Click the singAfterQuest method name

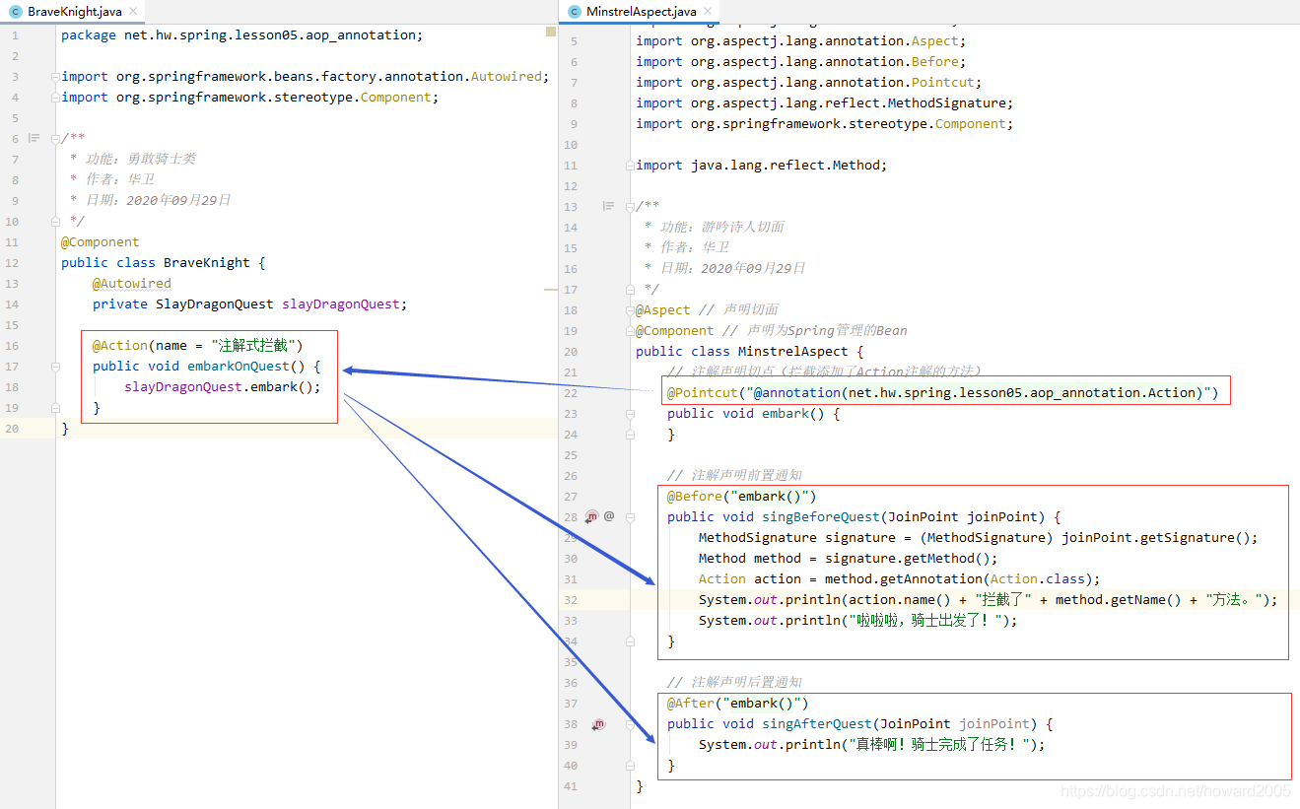(817, 724)
